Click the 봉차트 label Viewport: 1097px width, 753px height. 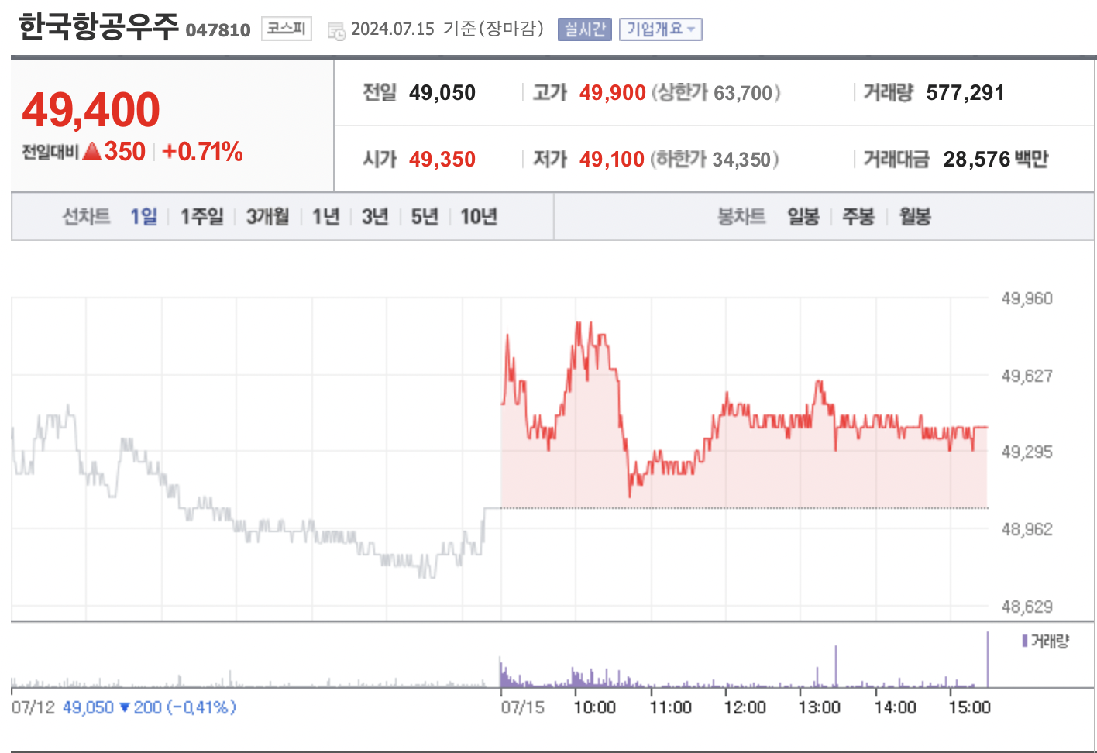(741, 216)
